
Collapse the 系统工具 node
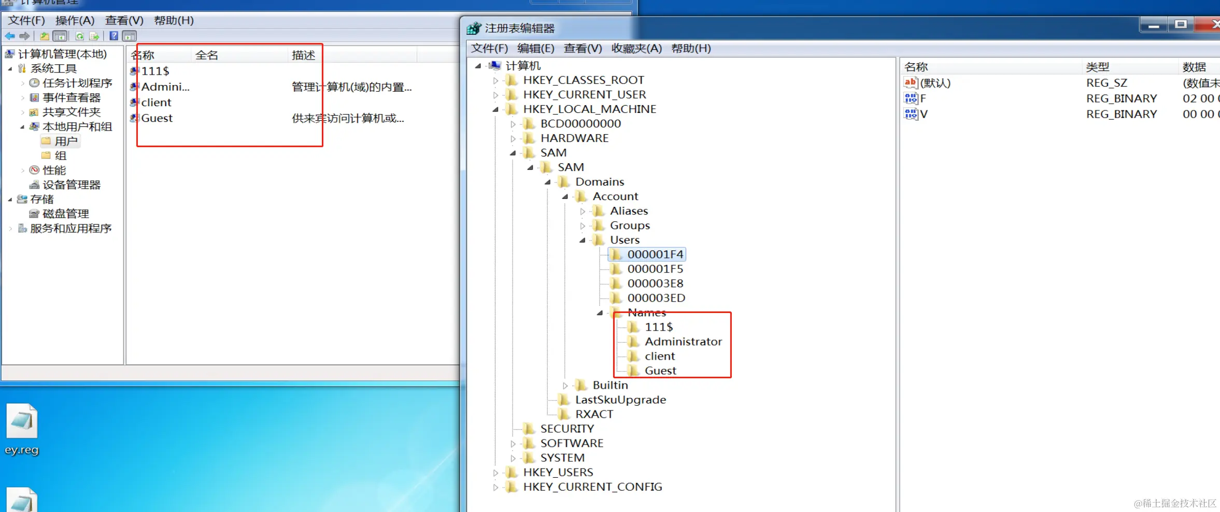pos(10,68)
